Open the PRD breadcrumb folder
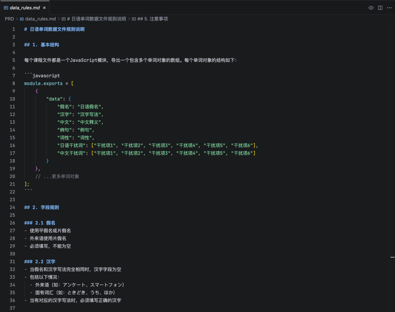 click(9, 19)
